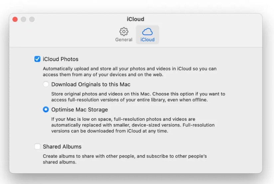Select the Download Originals radio button
Screen dimensions: 274x184
(46, 85)
